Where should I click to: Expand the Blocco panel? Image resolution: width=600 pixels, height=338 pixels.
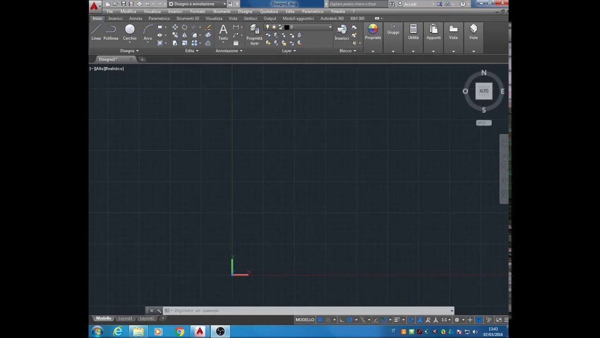coord(347,51)
